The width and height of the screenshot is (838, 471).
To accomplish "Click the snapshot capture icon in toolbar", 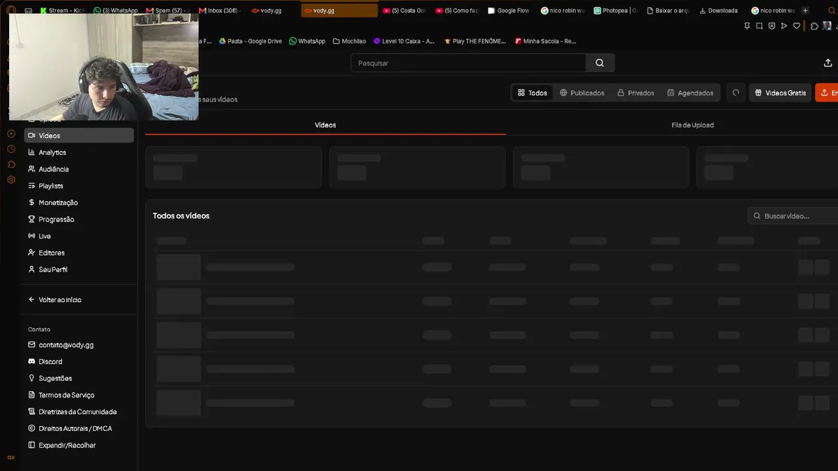I will pos(759,26).
